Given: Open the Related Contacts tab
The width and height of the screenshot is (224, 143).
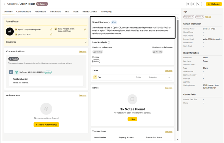Looking at the screenshot, I should 90,12.
